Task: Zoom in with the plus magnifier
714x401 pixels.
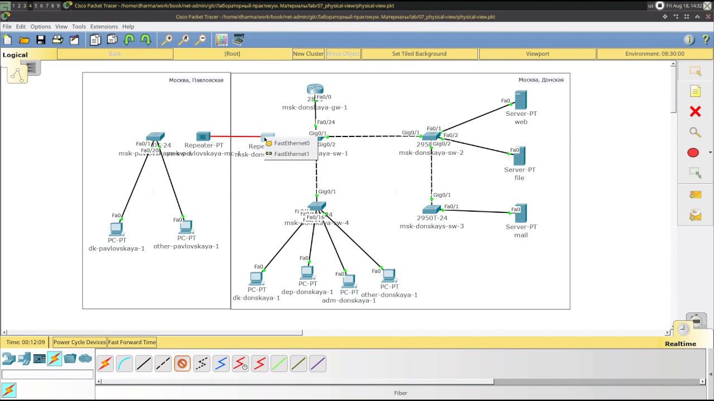Action: coord(167,40)
